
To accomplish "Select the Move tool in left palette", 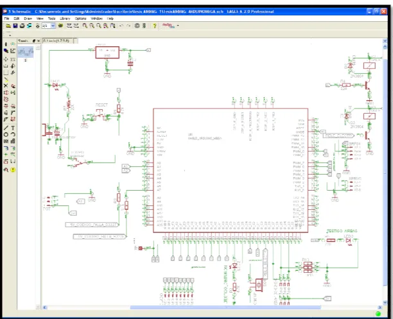I will pyautogui.click(x=6, y=59).
